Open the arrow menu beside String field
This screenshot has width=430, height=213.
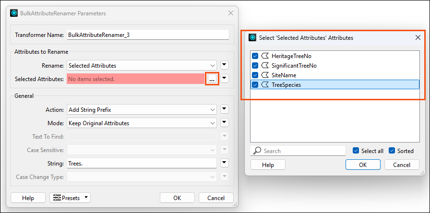click(225, 163)
